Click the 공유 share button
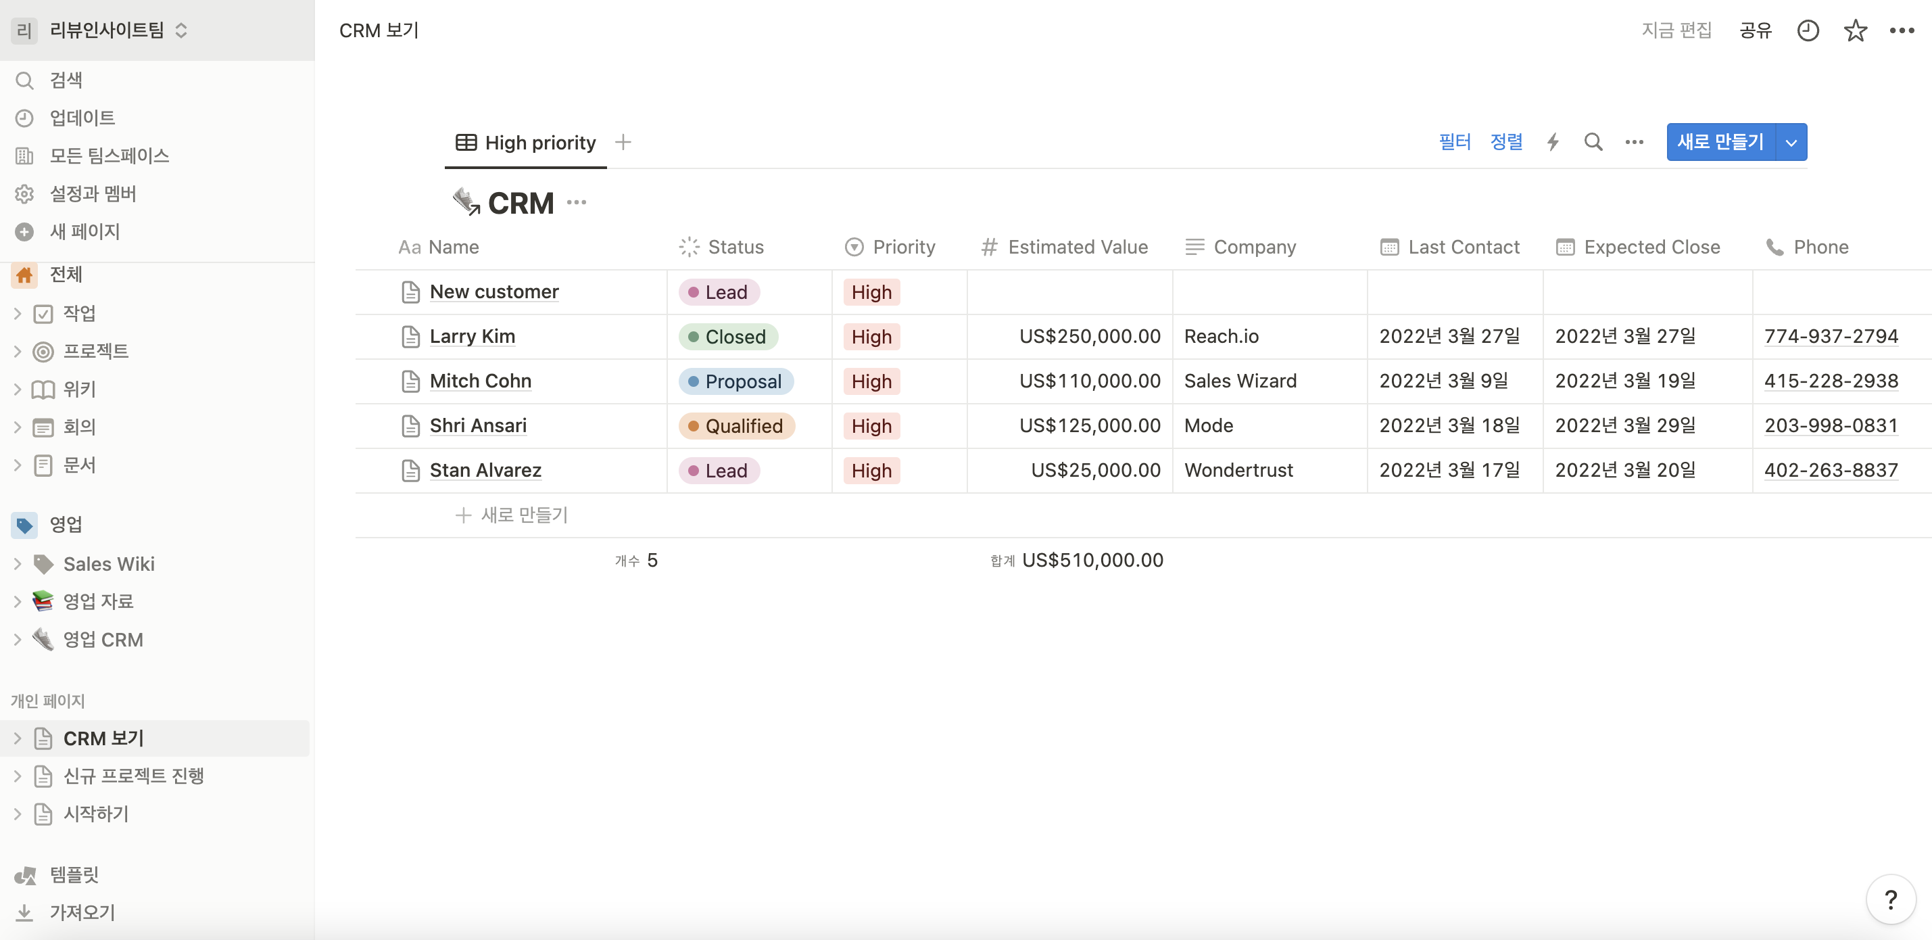This screenshot has width=1932, height=940. pos(1755,30)
